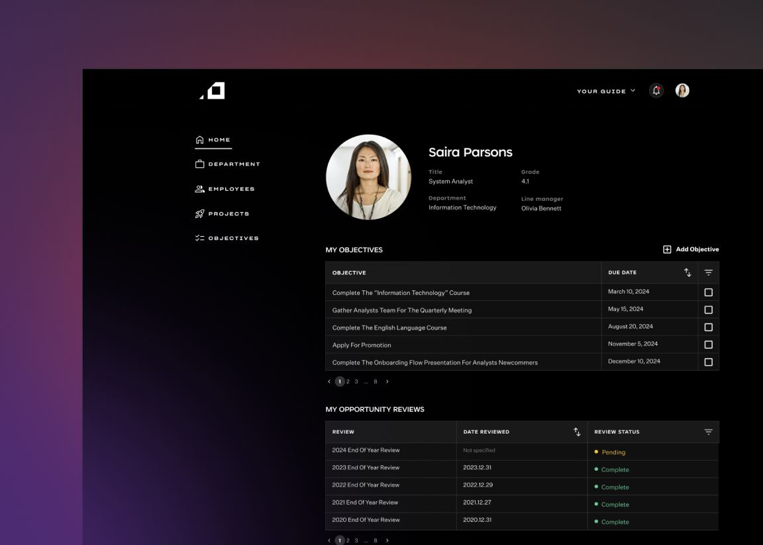Check the Apply For Promotion objective checkbox
Screen dimensions: 763x545
point(708,345)
